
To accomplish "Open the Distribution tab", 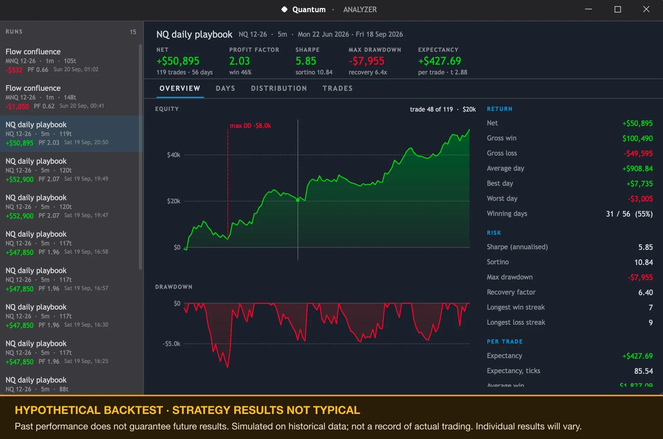I will (279, 88).
